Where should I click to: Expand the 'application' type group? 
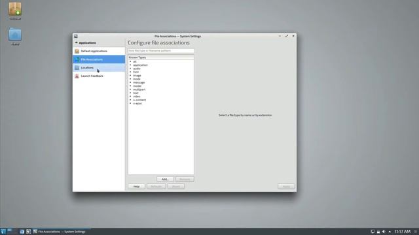(130, 65)
